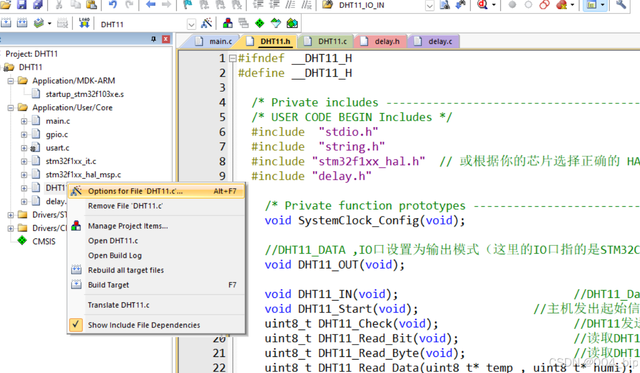640x373 pixels.
Task: Switch to the delay.c tab
Action: pos(434,41)
